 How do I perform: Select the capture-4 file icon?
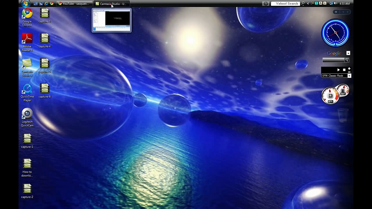tap(44, 40)
